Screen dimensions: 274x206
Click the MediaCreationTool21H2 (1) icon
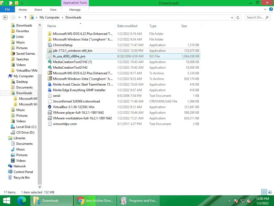[x=50, y=62]
